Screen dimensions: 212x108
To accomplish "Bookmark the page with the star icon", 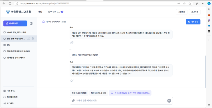I will point(190,3).
